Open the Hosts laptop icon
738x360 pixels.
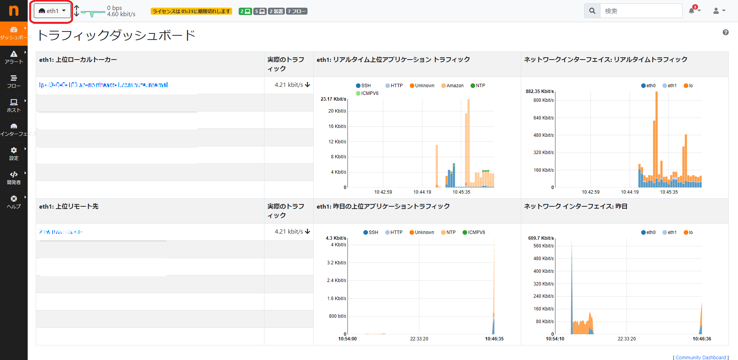[14, 102]
